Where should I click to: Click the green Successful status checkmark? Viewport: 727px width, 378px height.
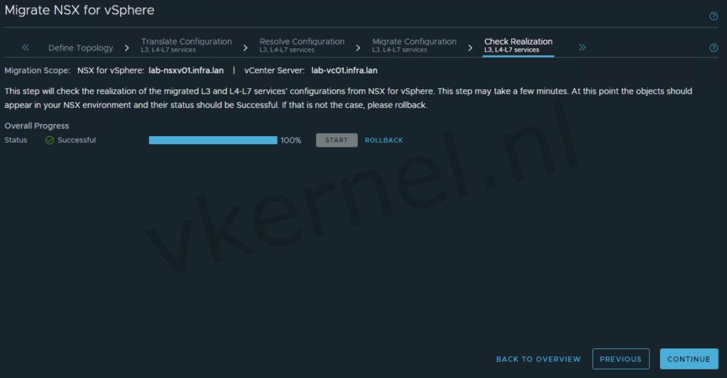(x=50, y=140)
